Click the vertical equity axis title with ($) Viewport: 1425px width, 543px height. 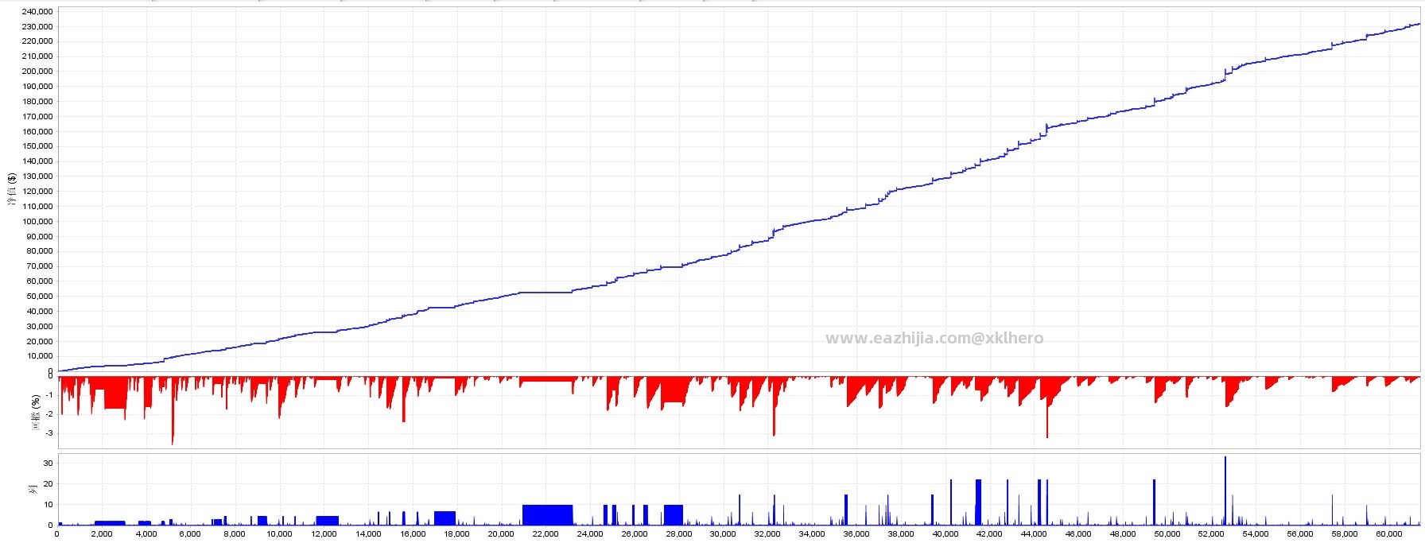pyautogui.click(x=11, y=189)
